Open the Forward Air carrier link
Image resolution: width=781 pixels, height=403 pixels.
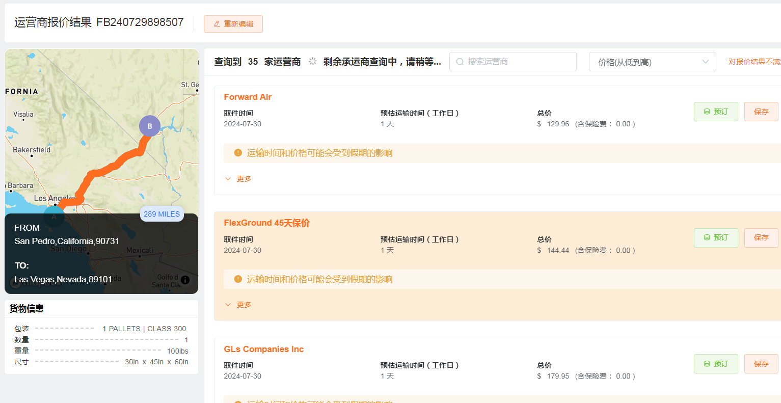(248, 97)
